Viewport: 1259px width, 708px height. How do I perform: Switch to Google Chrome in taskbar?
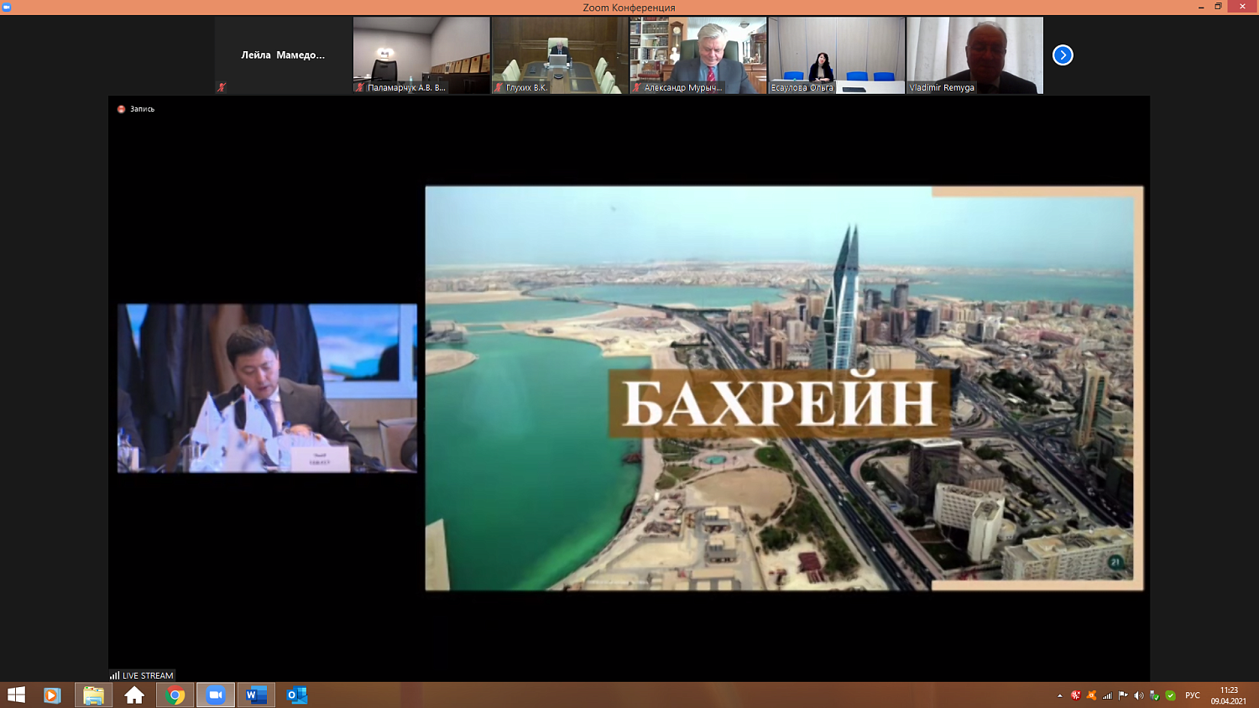[175, 695]
